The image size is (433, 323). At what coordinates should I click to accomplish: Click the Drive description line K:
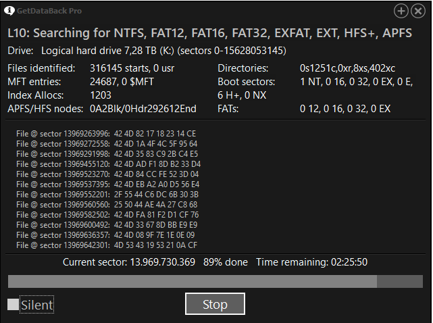[x=147, y=51]
